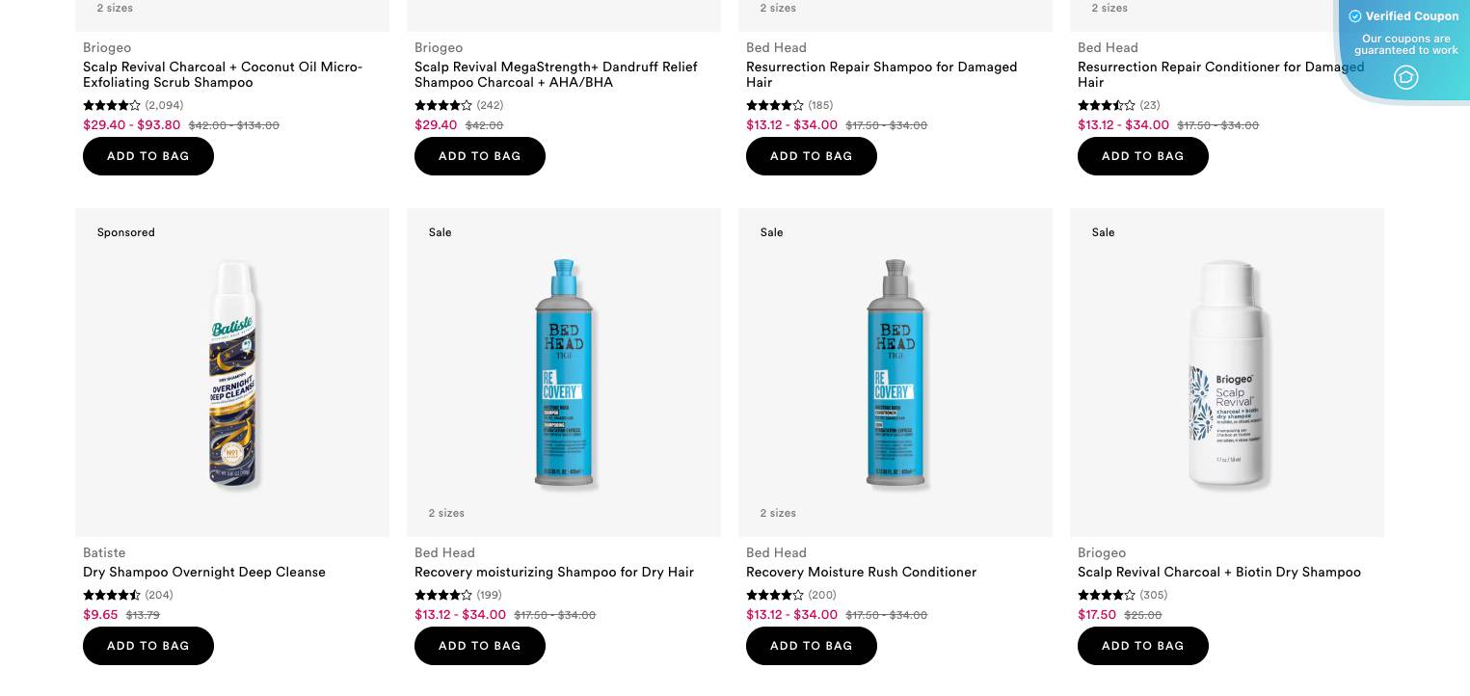
Task: Click the Bed Head brand name above Recovery moisturizing Shampoo
Action: pyautogui.click(x=444, y=553)
